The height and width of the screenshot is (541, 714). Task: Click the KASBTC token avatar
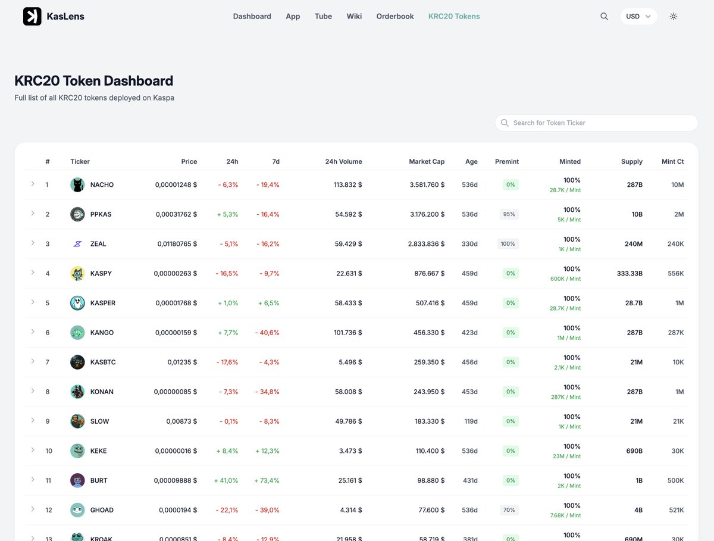[77, 362]
